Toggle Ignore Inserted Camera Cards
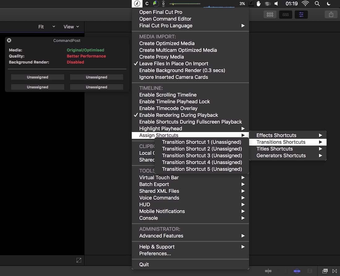 point(190,77)
